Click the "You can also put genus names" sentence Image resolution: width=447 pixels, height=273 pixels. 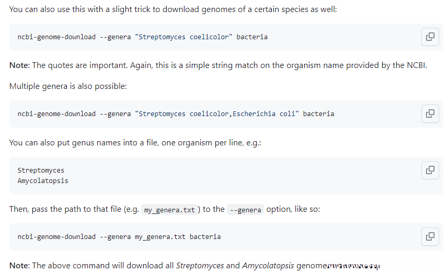click(x=135, y=143)
